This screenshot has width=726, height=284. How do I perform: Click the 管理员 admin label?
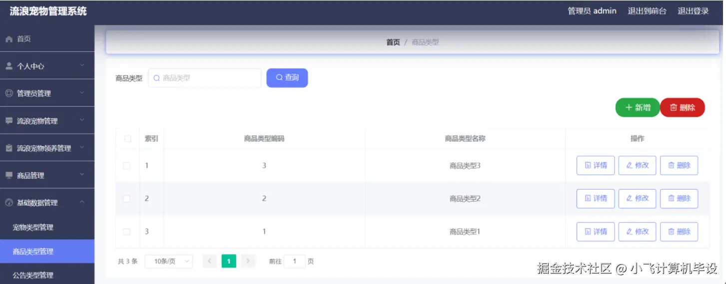592,11
